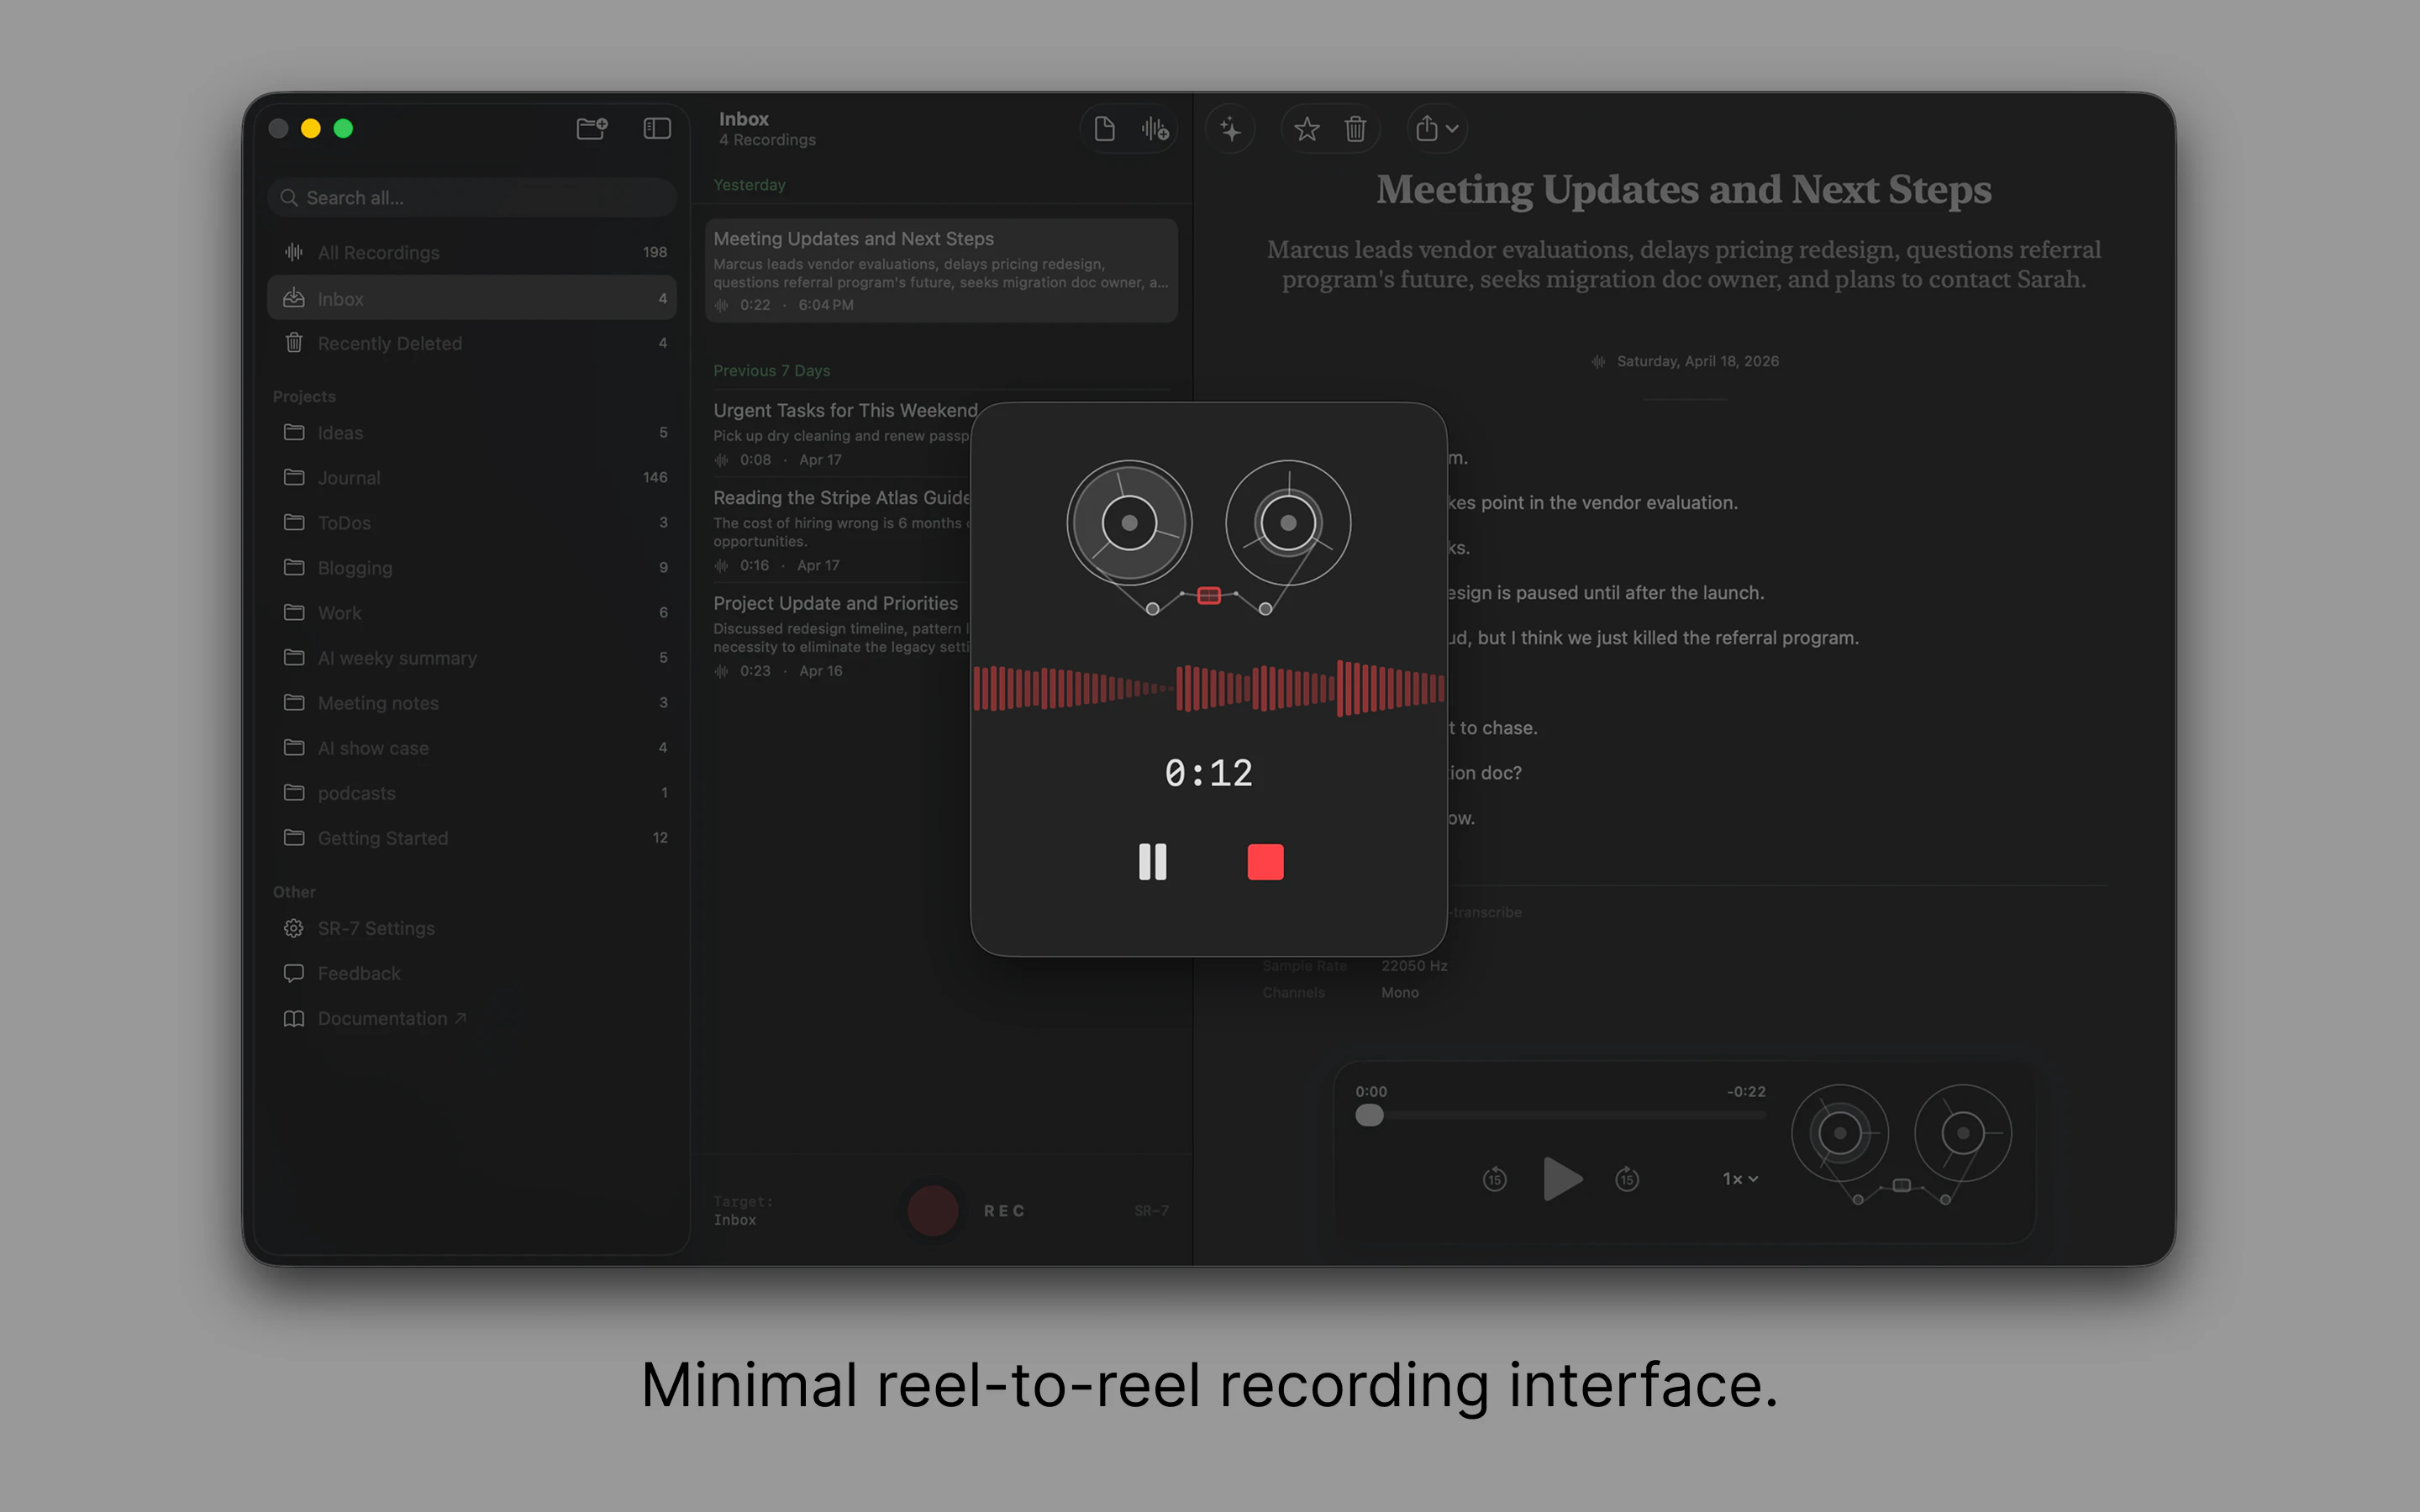Favorite the recording with star icon

point(1306,129)
